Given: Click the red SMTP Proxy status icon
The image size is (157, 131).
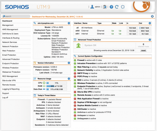Looking at the screenshot, I should tap(75, 74).
